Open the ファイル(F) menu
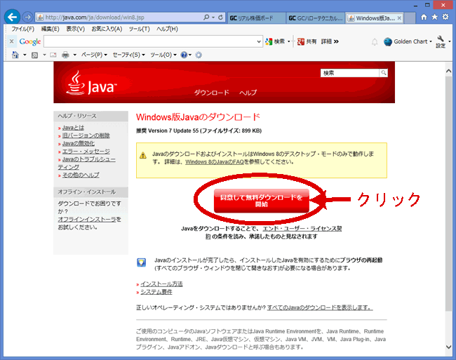The width and height of the screenshot is (456, 360). (x=22, y=29)
